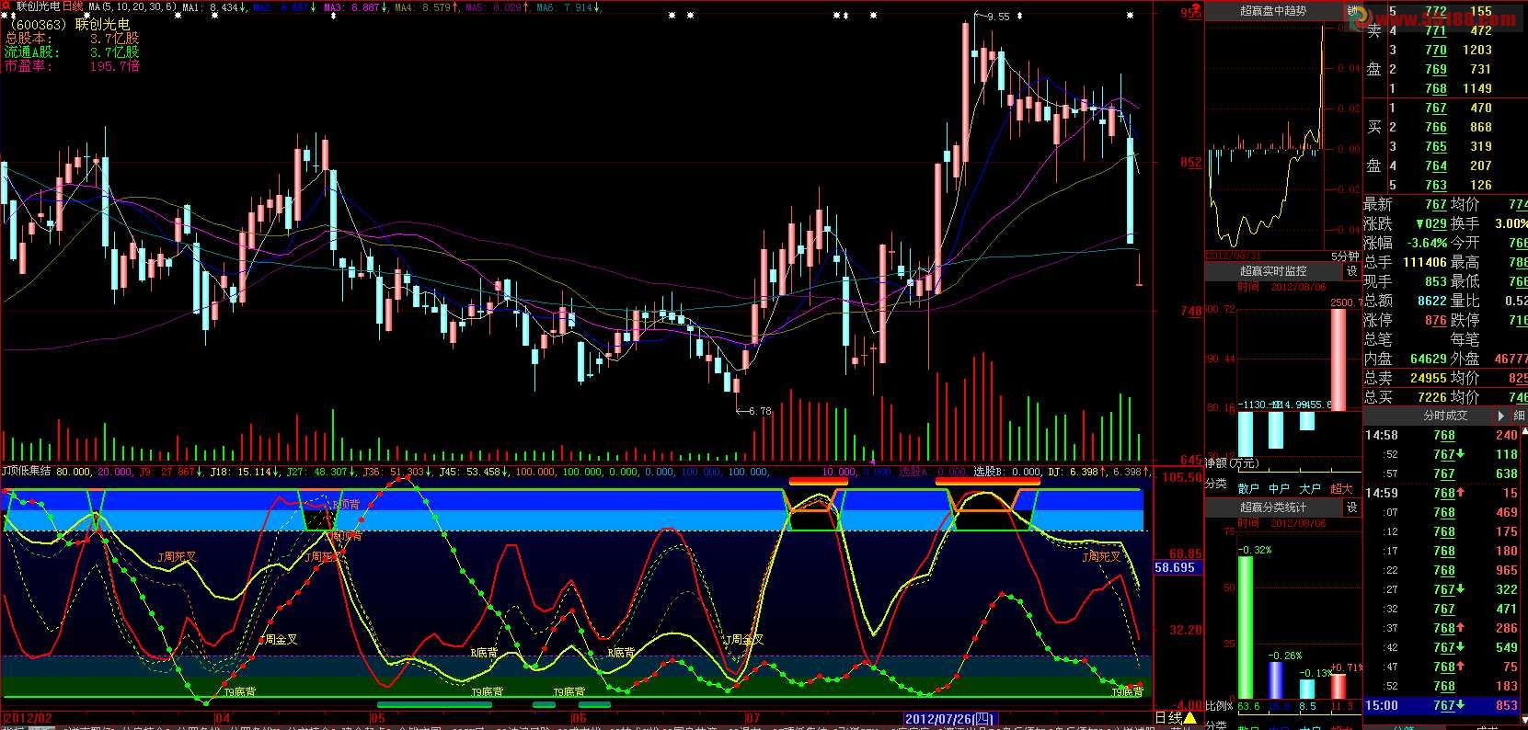Click the 市盈率 195.7倍 info line
Viewport: 1528px width, 730px height.
72,66
